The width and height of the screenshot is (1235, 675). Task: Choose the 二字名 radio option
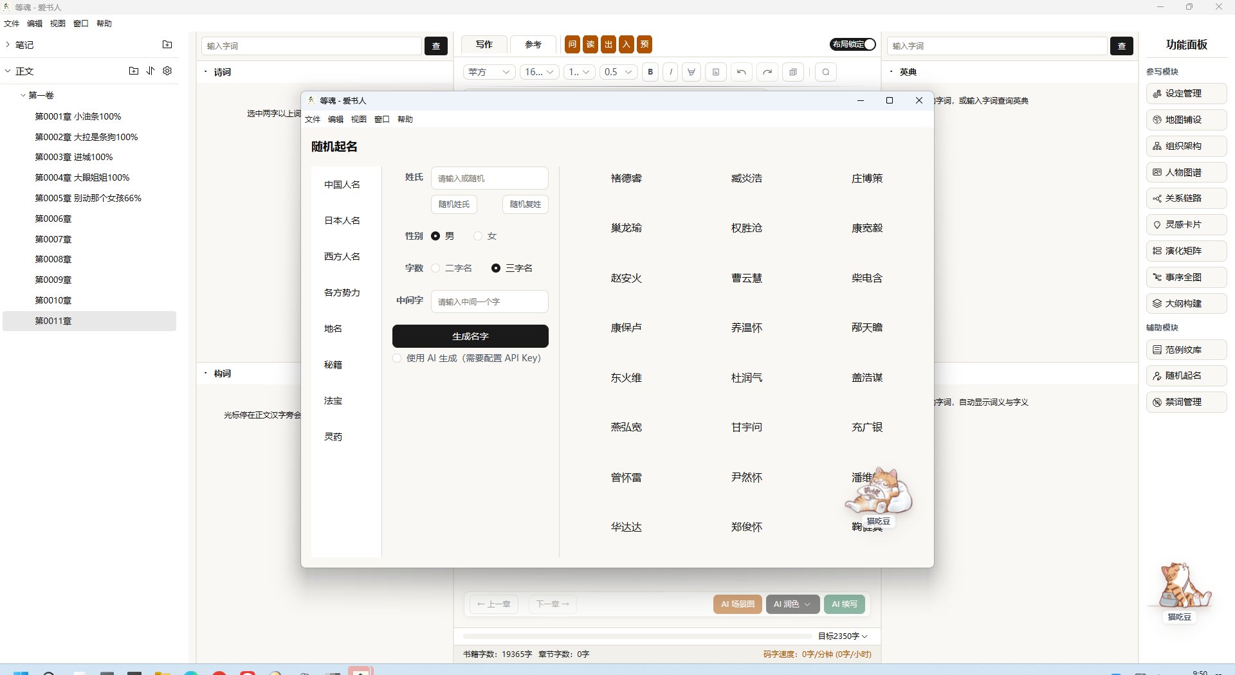(435, 268)
